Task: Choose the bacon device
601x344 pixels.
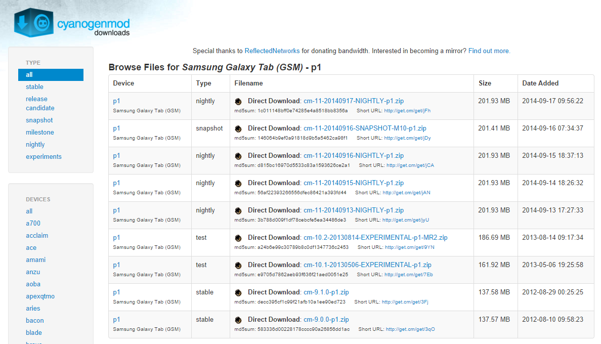Action: pyautogui.click(x=35, y=321)
